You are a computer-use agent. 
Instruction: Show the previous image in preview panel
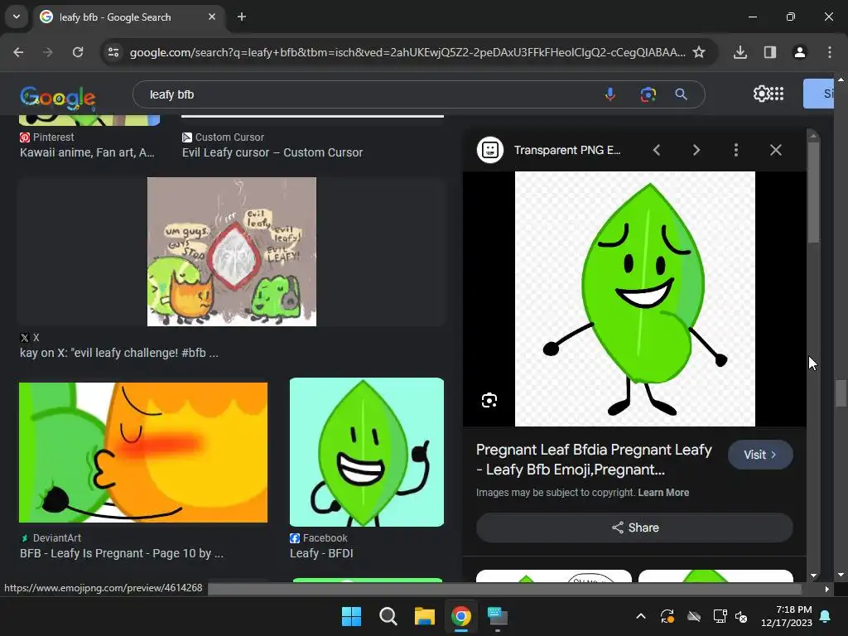coord(657,150)
